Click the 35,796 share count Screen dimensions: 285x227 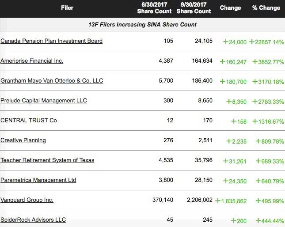(204, 160)
